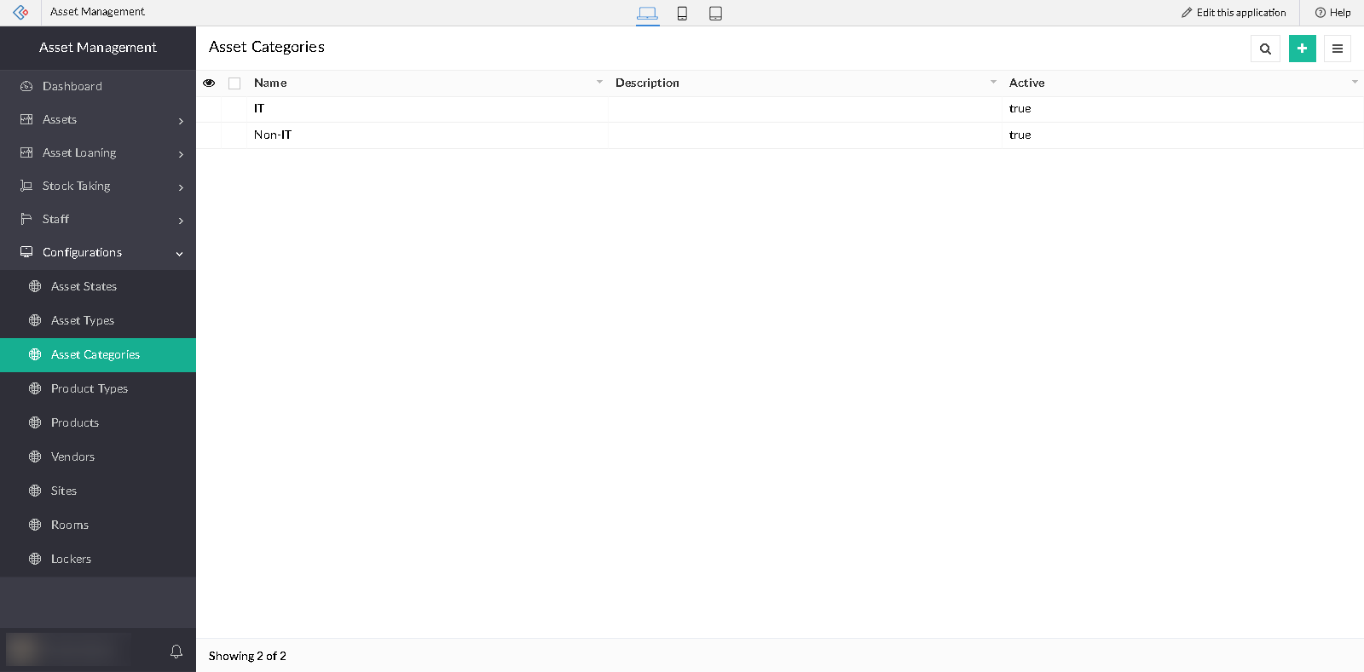Open the notifications bell
Screen dimensions: 1364x672
176,652
